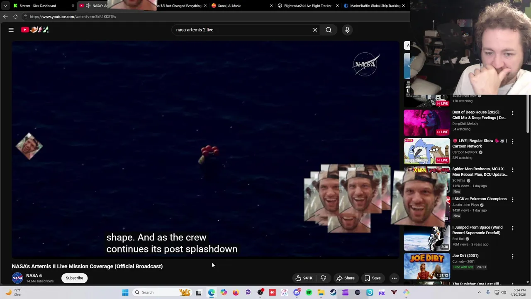Open OBS Studio from the taskbar

coord(260,292)
